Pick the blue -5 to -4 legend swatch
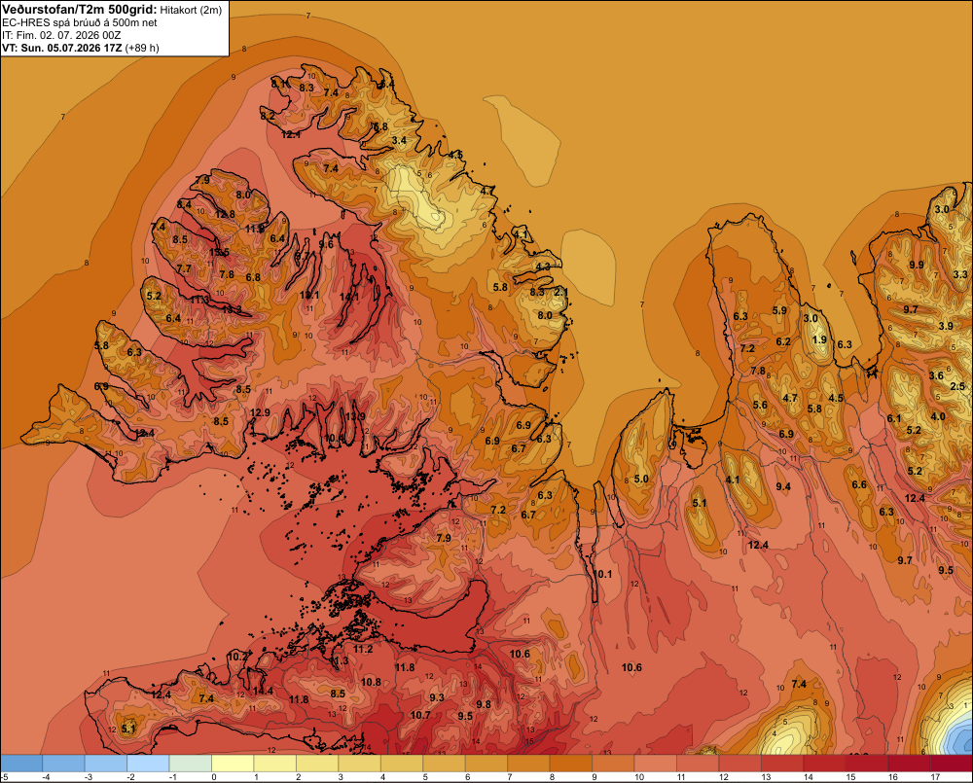Viewport: 973px width, 783px height. tap(21, 764)
